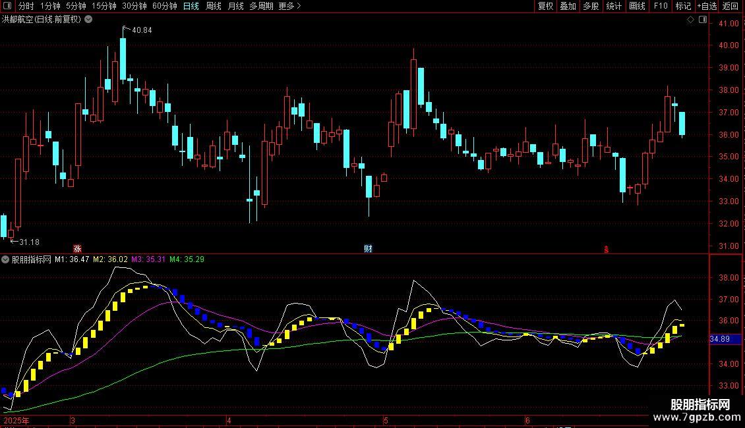Click the 36.00 main chart axis label
The height and width of the screenshot is (428, 745).
click(x=729, y=135)
